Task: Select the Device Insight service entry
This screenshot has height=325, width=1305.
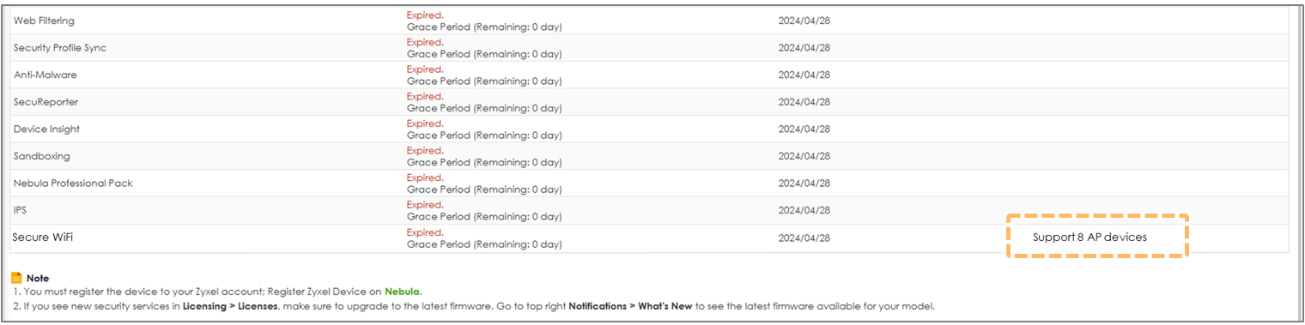Action: point(47,129)
